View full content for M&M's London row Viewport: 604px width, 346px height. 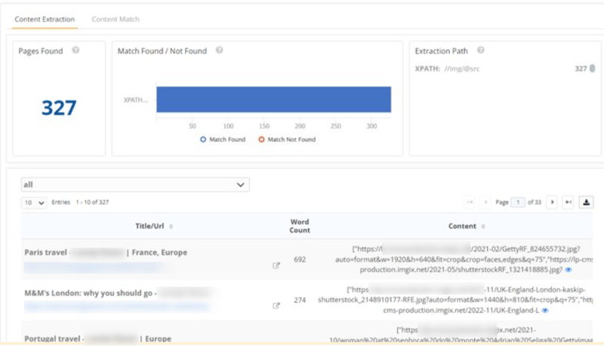pos(545,310)
